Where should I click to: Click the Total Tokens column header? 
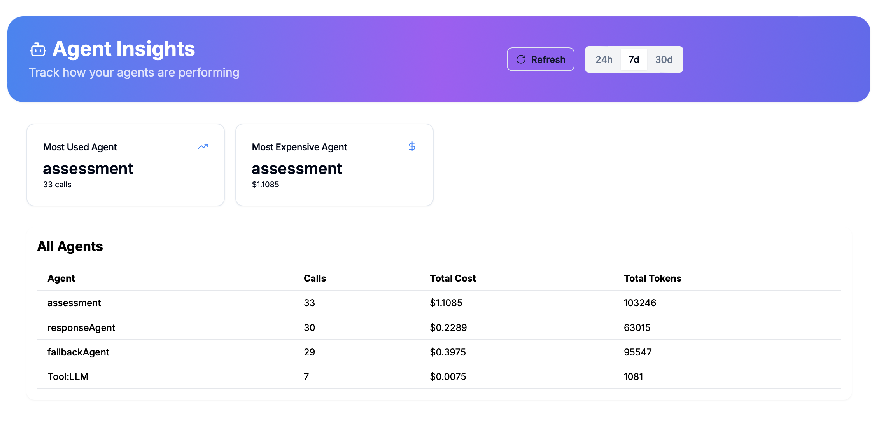[652, 278]
